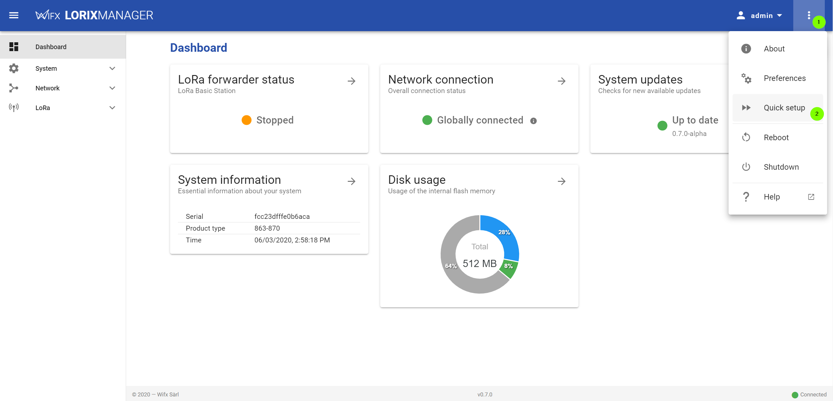
Task: Click the hamburger menu icon
Action: coord(13,15)
